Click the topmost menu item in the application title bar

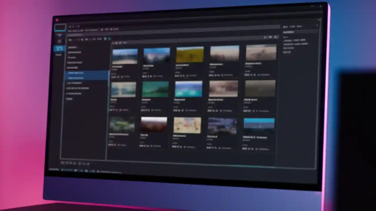(x=69, y=26)
